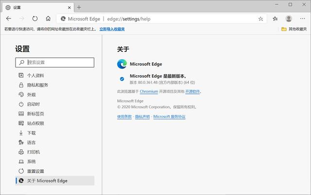Click the Edge icon in address bar
This screenshot has width=311, height=195.
click(63, 19)
